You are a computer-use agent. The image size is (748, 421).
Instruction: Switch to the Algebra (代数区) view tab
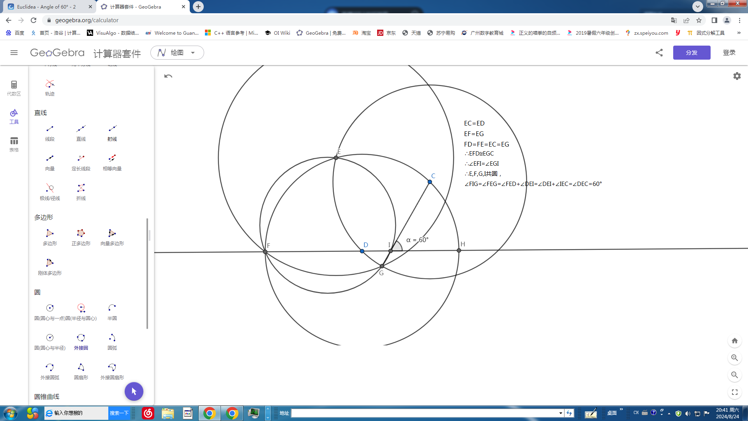(x=14, y=88)
